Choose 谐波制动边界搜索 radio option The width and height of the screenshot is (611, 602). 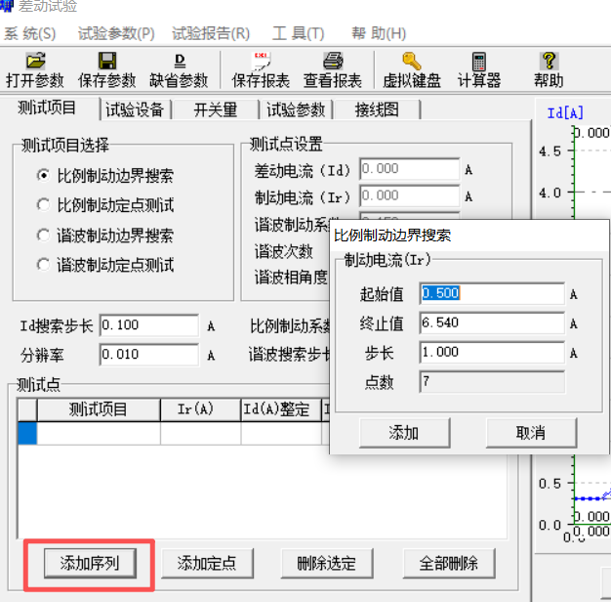click(x=43, y=235)
